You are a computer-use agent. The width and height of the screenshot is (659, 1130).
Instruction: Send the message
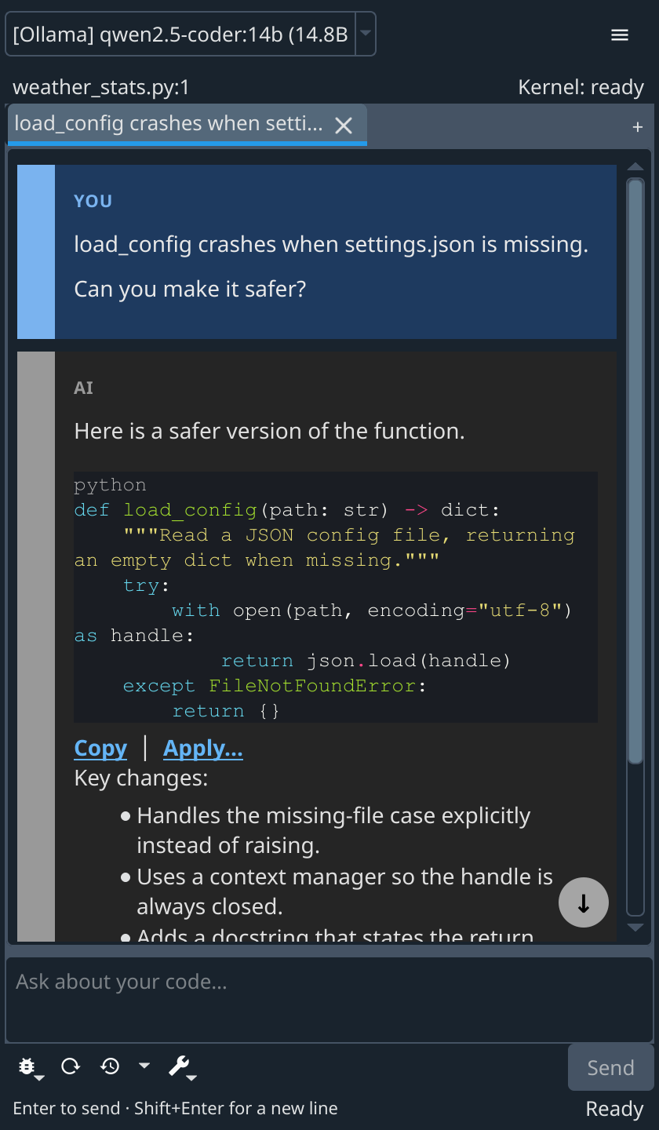610,1067
